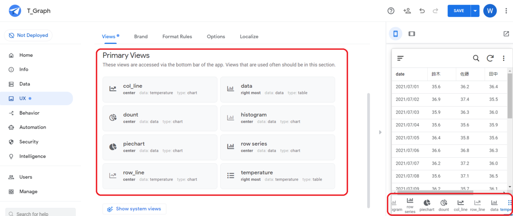Click Show system views button
This screenshot has width=513, height=216.
(x=134, y=209)
